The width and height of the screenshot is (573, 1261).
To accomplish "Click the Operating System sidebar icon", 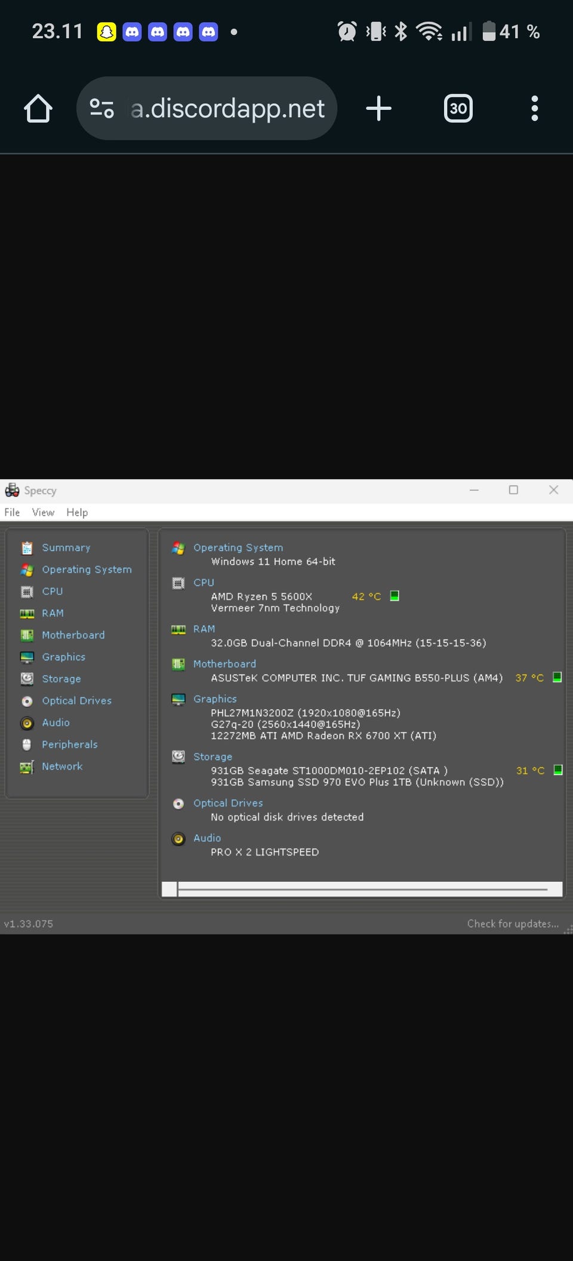I will 27,570.
